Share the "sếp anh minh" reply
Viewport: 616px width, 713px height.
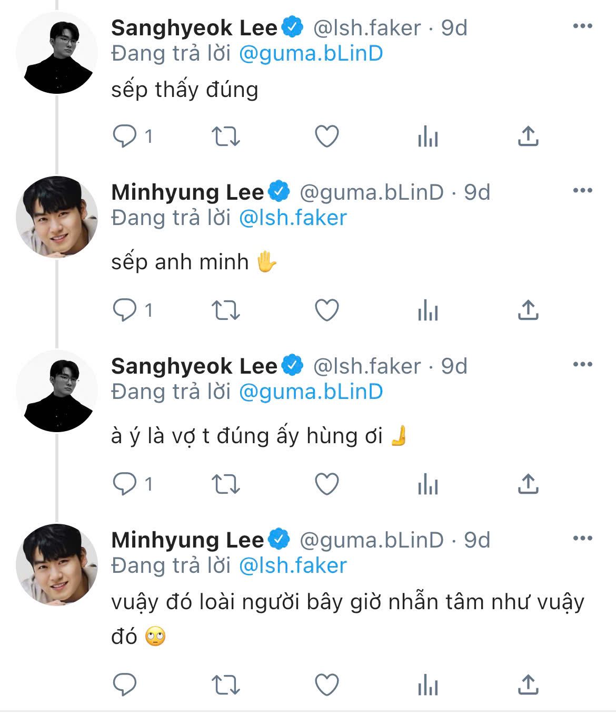click(528, 310)
